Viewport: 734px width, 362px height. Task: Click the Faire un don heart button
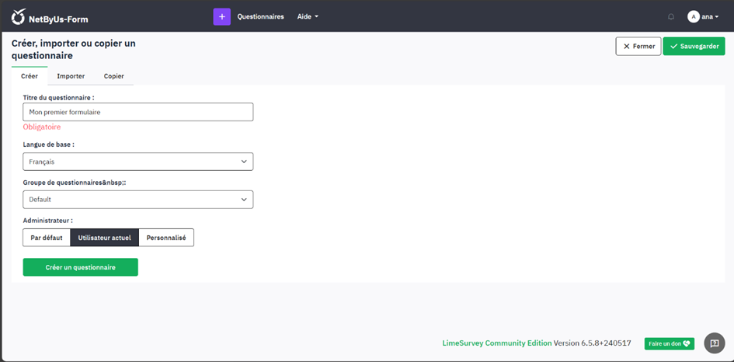point(669,343)
